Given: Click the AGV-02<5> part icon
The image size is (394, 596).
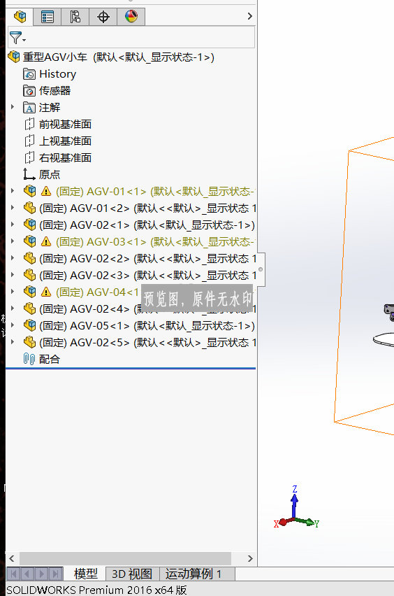Looking at the screenshot, I should coord(29,343).
